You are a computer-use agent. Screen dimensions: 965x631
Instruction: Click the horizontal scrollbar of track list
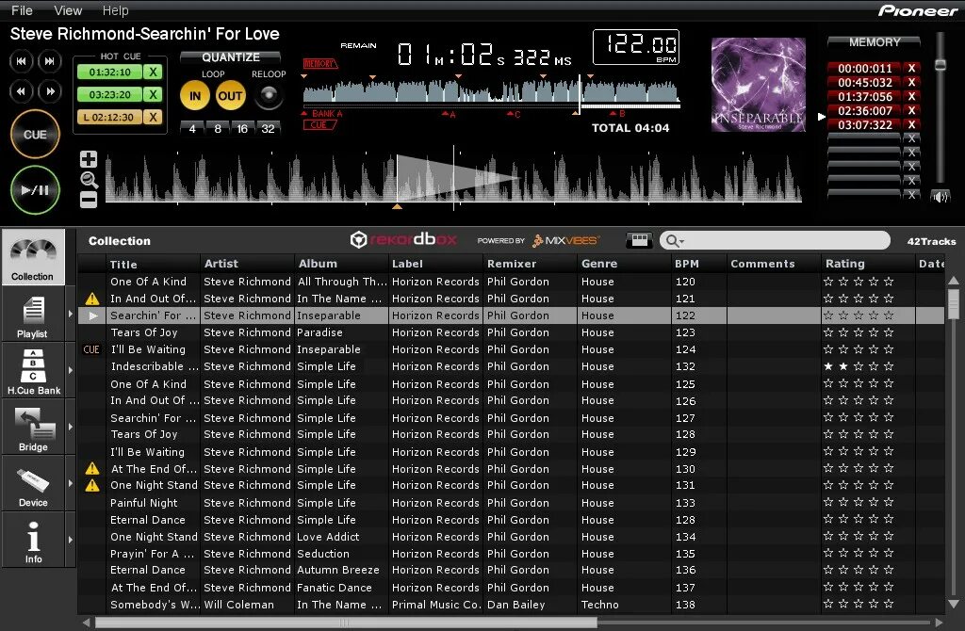click(345, 623)
